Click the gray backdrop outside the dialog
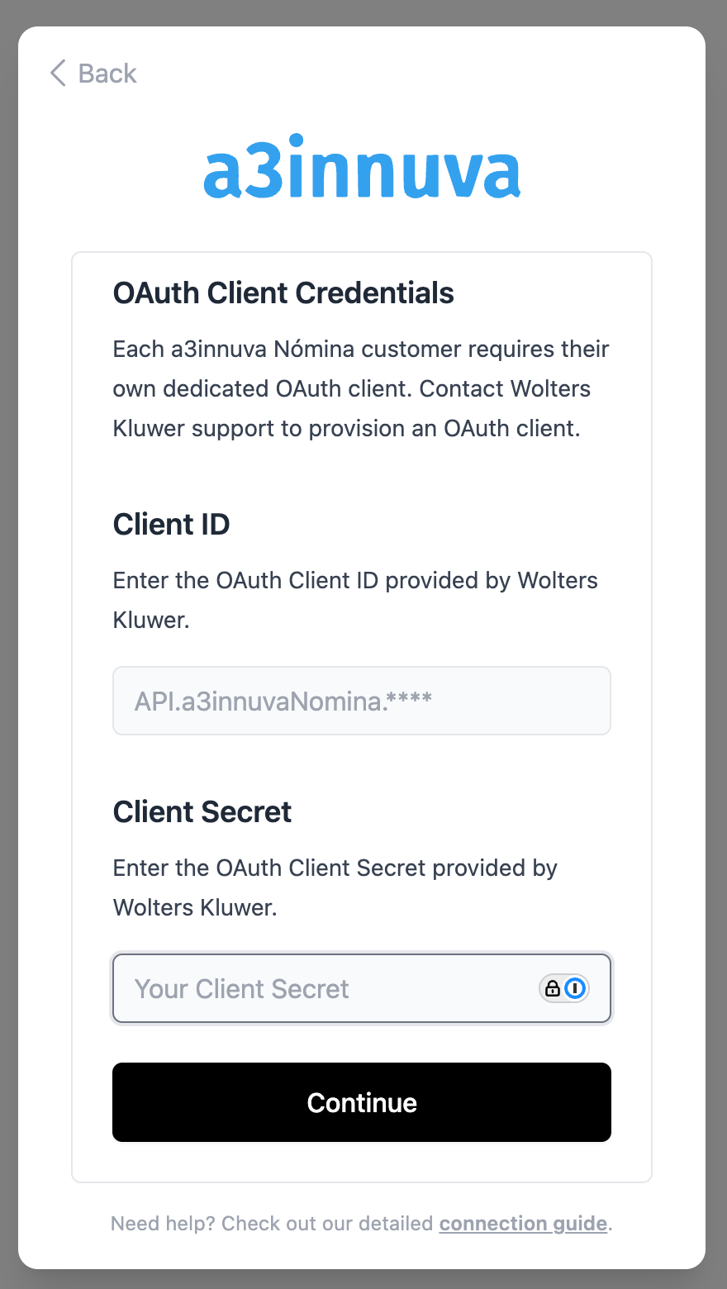The image size is (727, 1289). click(8, 644)
